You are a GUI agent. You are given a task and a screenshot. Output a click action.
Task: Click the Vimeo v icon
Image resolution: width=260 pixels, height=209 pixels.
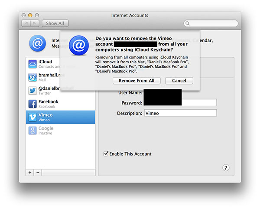tap(32, 117)
